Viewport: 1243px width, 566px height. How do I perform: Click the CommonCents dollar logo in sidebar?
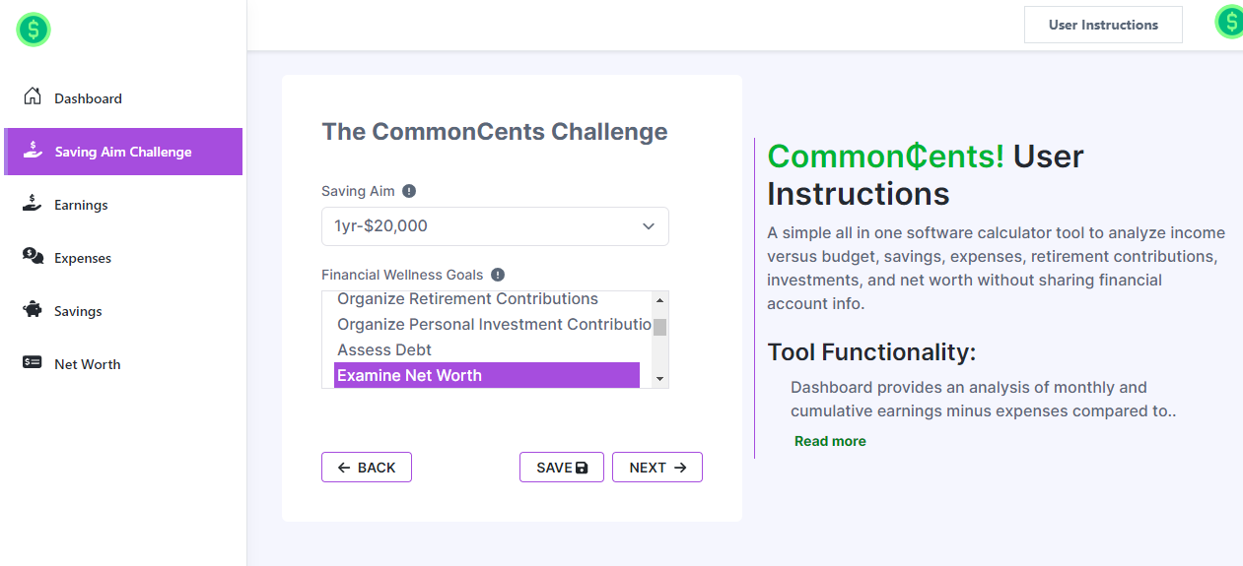tap(34, 30)
